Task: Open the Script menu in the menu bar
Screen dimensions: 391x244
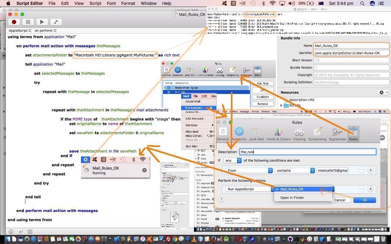Action: click(95, 3)
